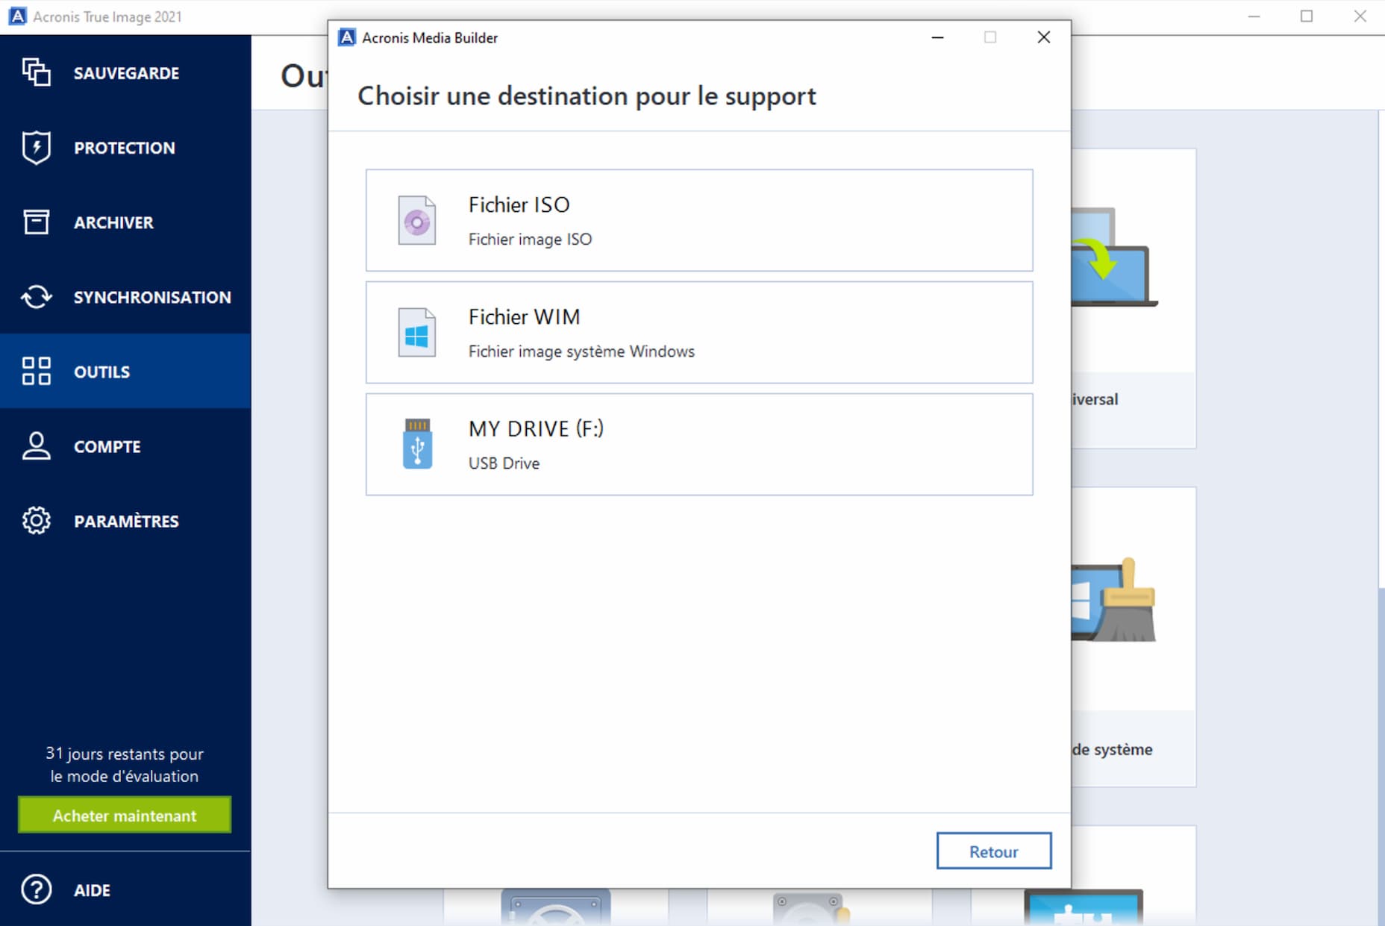Click the Acheter maintenant button
The width and height of the screenshot is (1385, 926).
click(x=125, y=815)
